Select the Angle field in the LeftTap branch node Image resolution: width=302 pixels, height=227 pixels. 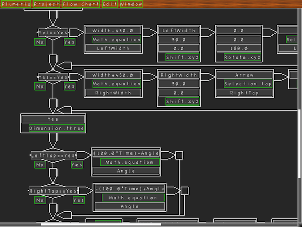126,171
